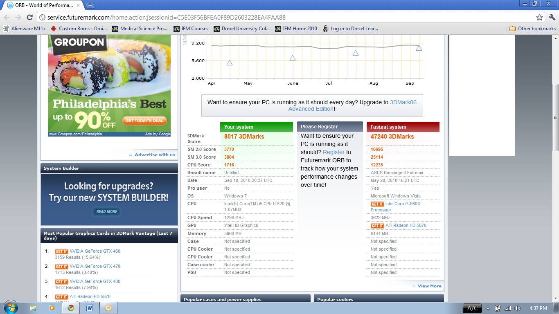Screen dimensions: 559x314
Task: Open Windows Media Player from the taskbar
Action: point(52,308)
